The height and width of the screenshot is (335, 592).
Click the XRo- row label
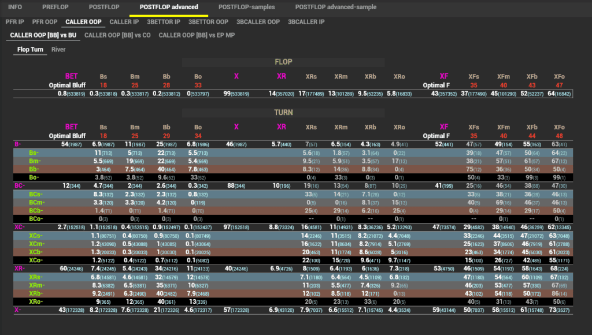36,302
